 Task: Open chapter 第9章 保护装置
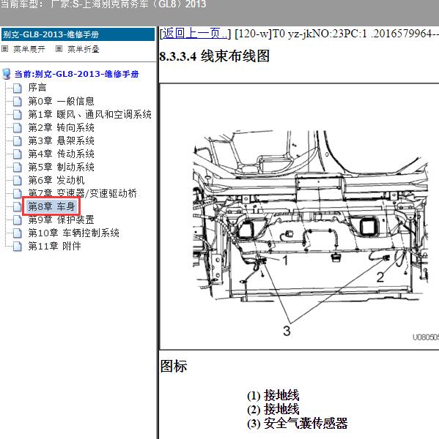point(61,219)
